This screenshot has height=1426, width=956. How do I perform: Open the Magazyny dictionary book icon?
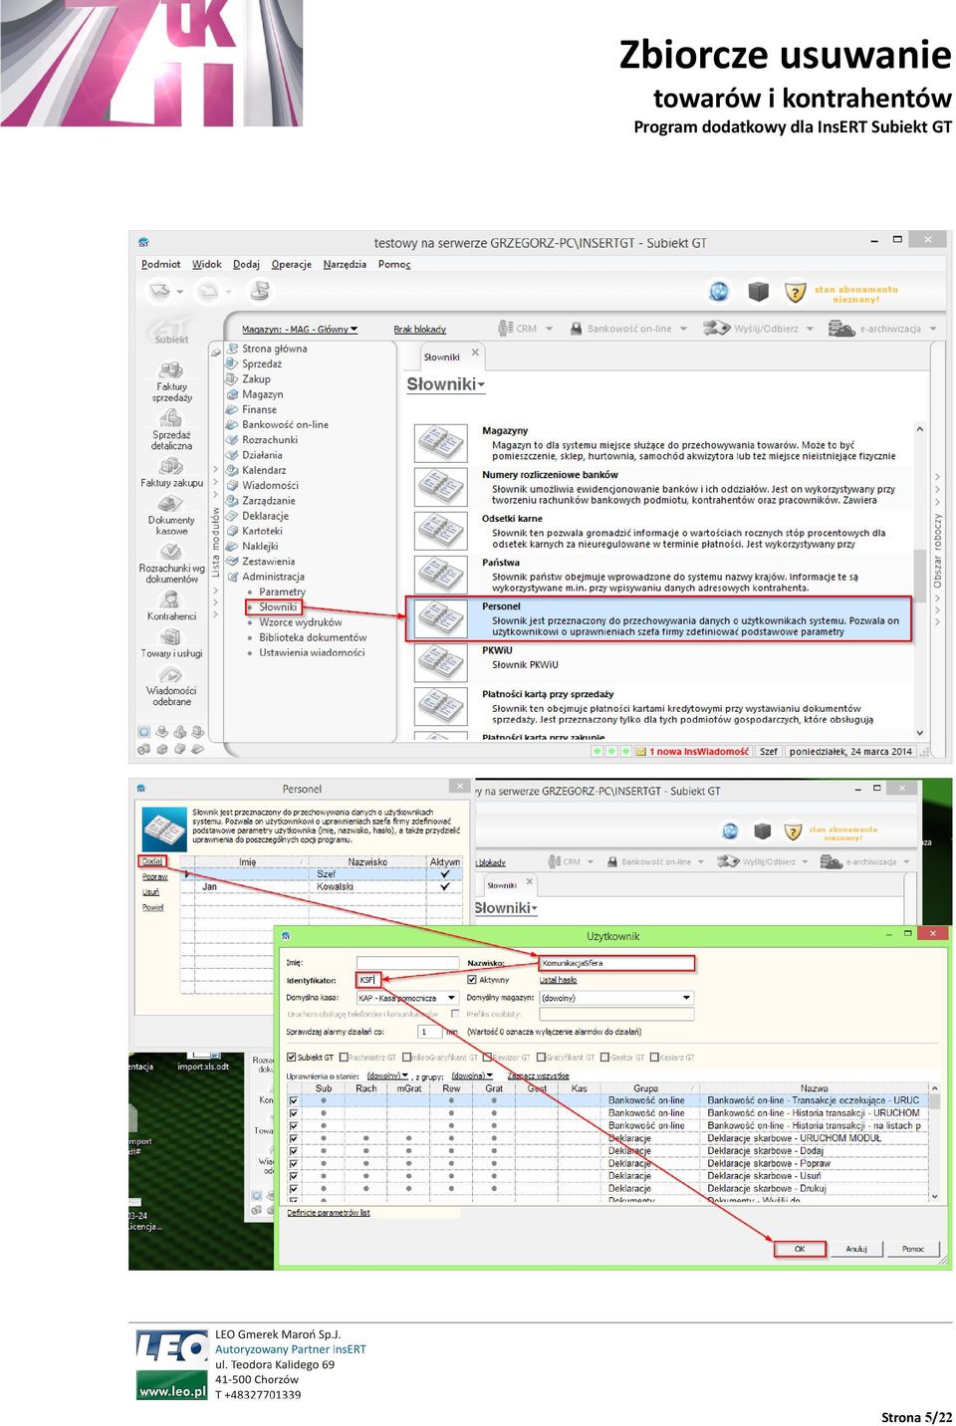441,442
